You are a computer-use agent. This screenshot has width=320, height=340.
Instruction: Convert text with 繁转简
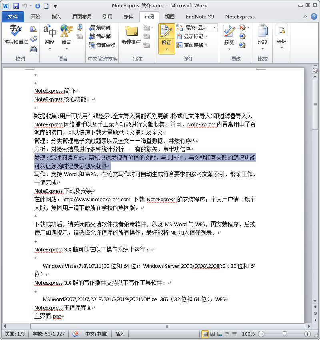tap(100, 28)
